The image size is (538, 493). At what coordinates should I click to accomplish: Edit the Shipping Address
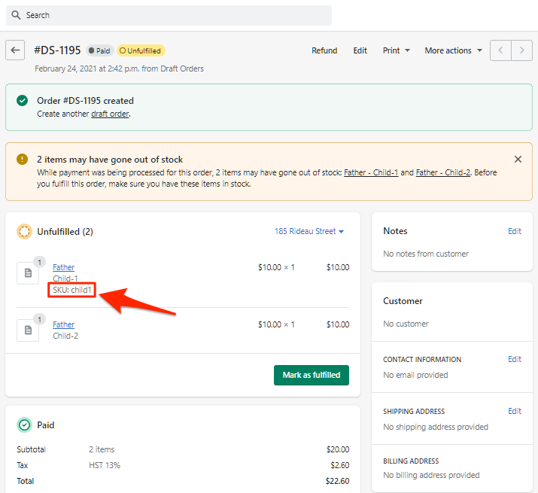pyautogui.click(x=515, y=411)
